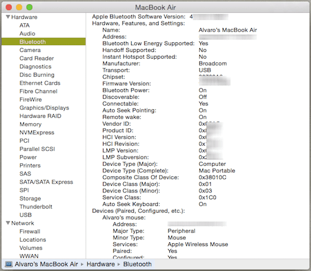Select Hardware RAID entry
311x271 pixels.
40,116
